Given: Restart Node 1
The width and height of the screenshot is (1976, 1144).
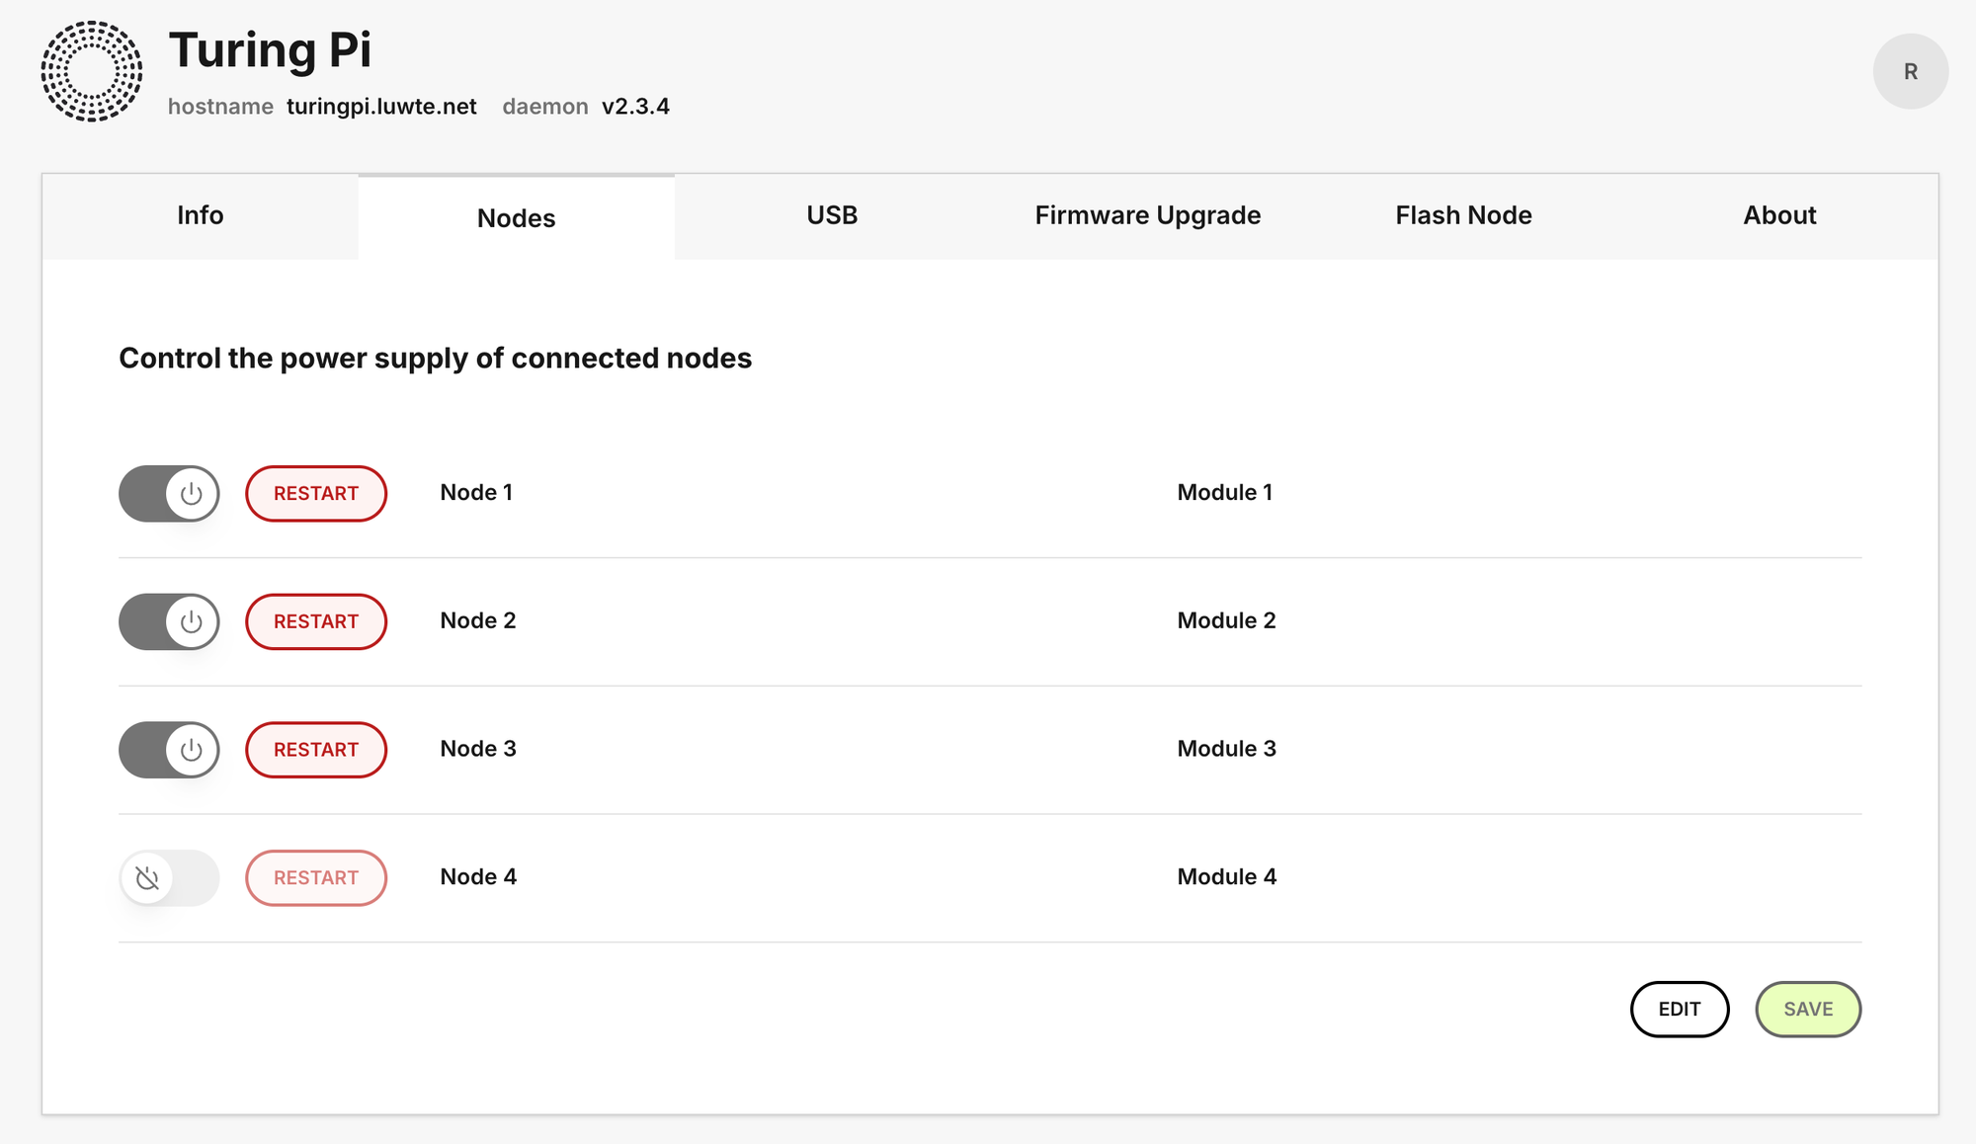Looking at the screenshot, I should point(315,493).
